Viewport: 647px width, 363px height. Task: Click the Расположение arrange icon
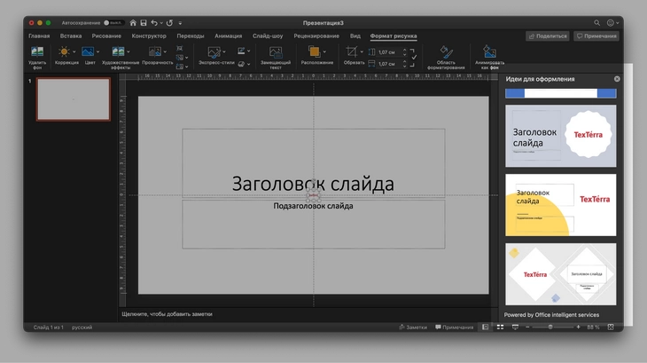(x=314, y=51)
